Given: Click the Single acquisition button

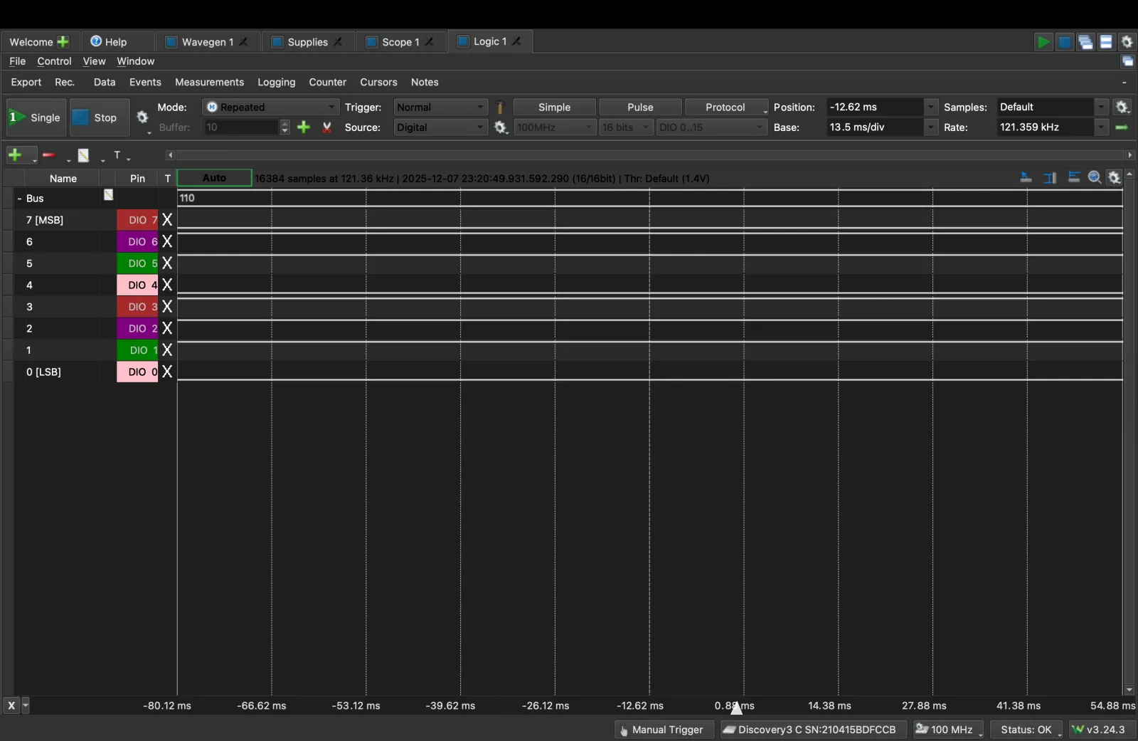Looking at the screenshot, I should (36, 117).
